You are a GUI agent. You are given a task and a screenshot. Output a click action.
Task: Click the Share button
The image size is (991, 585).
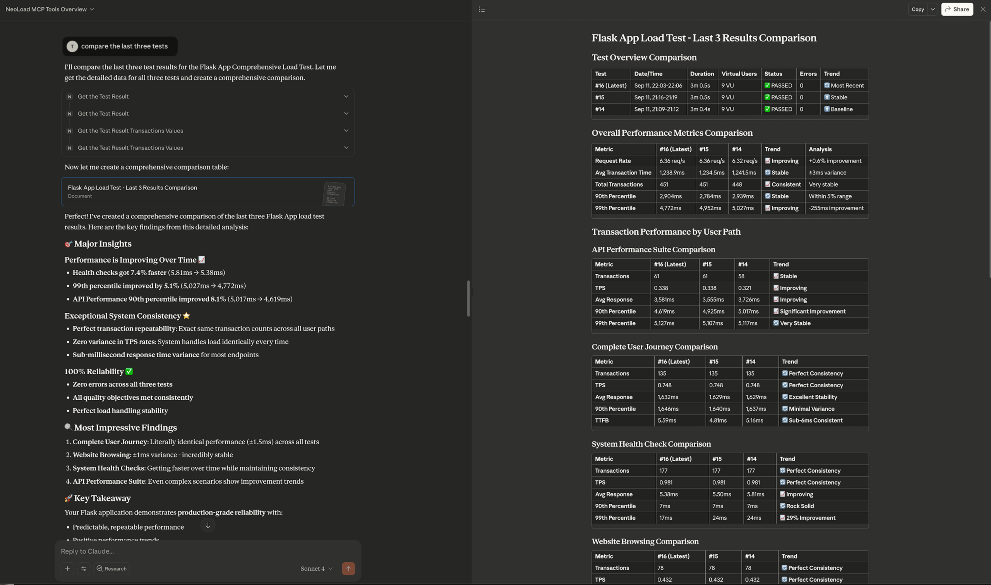[957, 9]
